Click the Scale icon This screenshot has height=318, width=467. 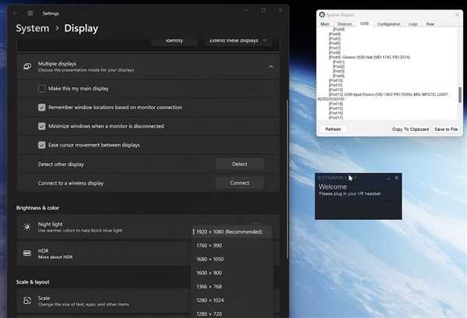(x=27, y=301)
